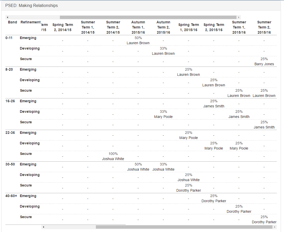The image size is (284, 232).
Task: Click James Smith in 16-26 Developing row
Action: coord(239,117)
